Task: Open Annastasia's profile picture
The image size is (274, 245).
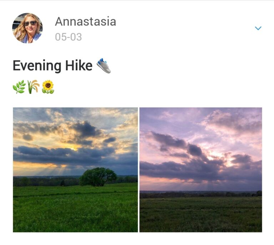Action: 27,28
